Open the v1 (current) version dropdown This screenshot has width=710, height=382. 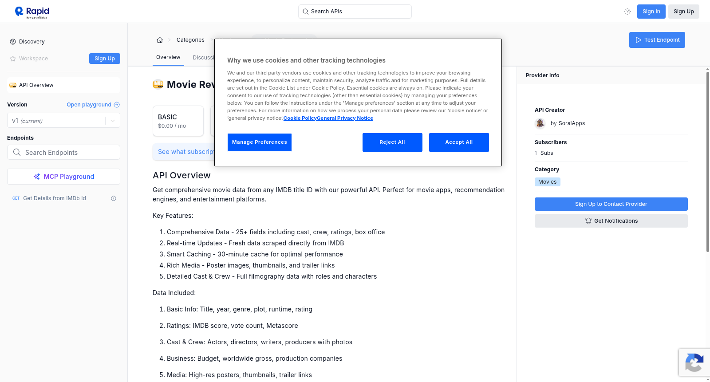pos(63,121)
